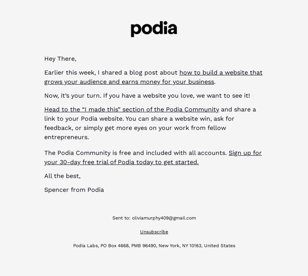Click the oliviamurphy409@gmail.com email address

click(x=164, y=218)
